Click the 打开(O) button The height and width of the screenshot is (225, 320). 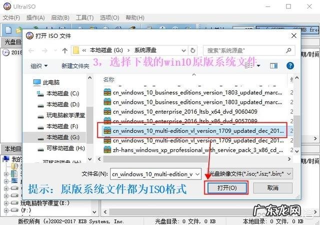[x=226, y=188]
